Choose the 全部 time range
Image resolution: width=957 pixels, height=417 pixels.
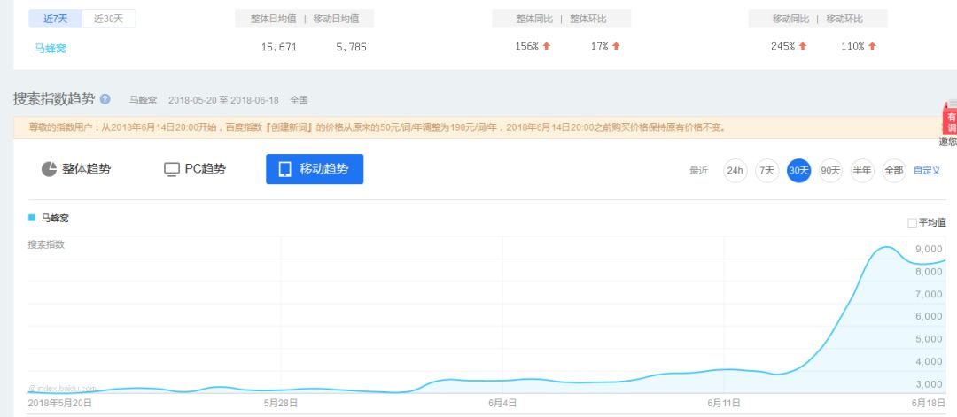(893, 171)
